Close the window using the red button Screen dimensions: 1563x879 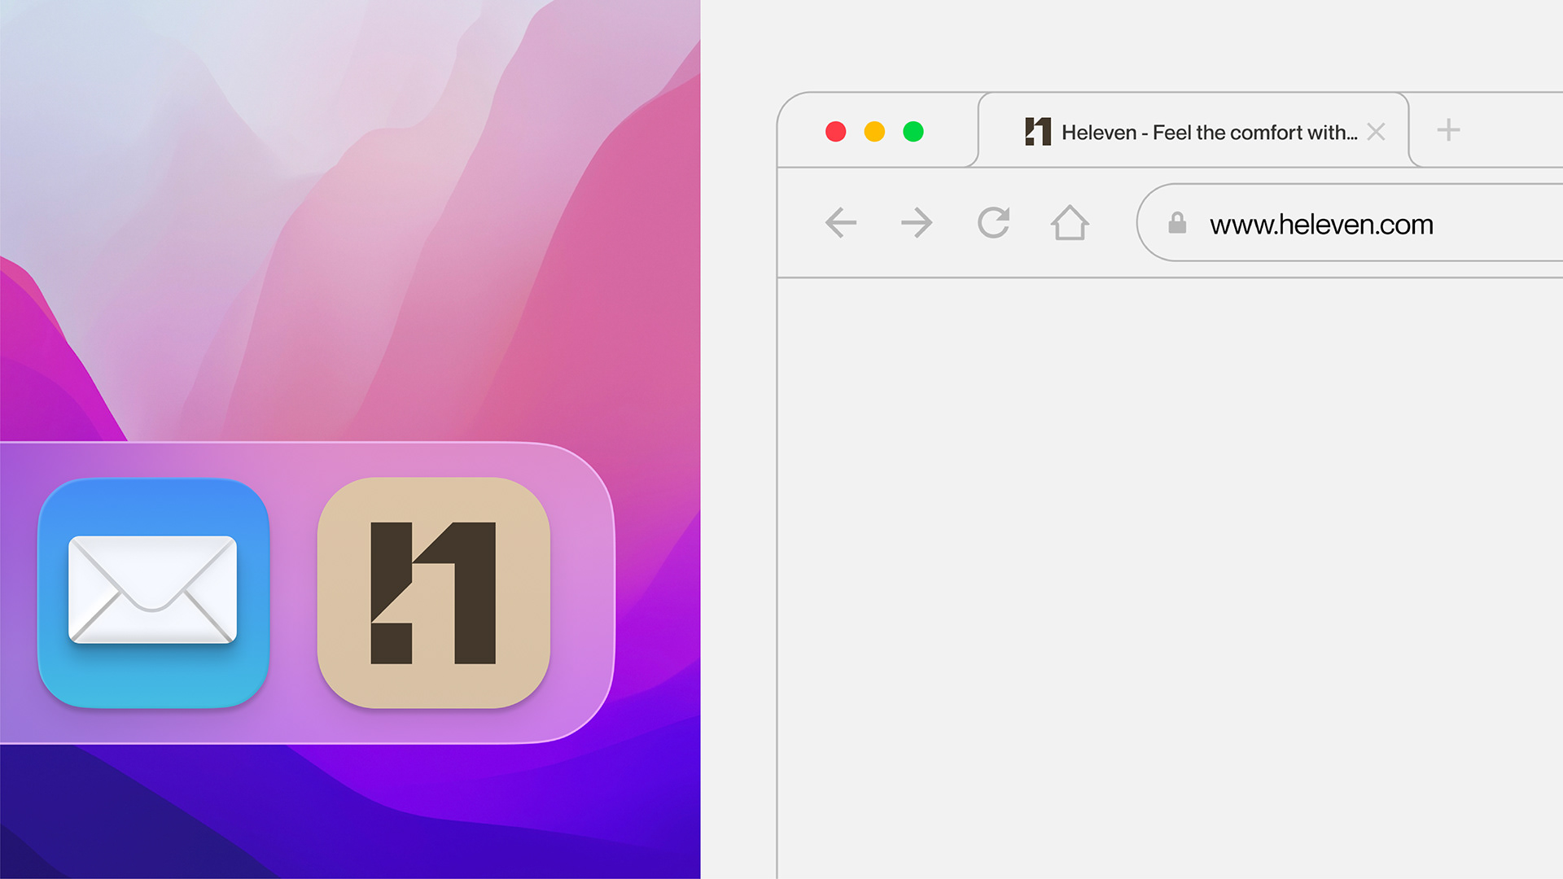[835, 132]
